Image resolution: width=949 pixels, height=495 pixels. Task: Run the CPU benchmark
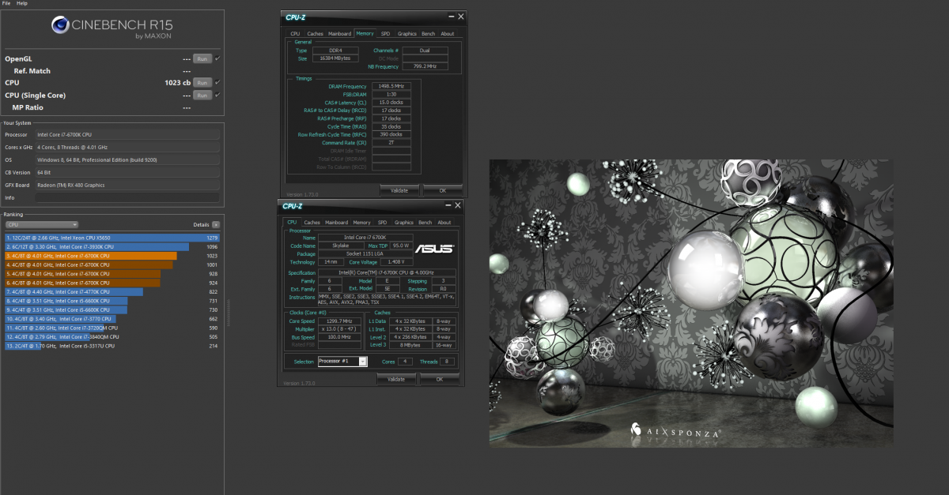coord(202,83)
